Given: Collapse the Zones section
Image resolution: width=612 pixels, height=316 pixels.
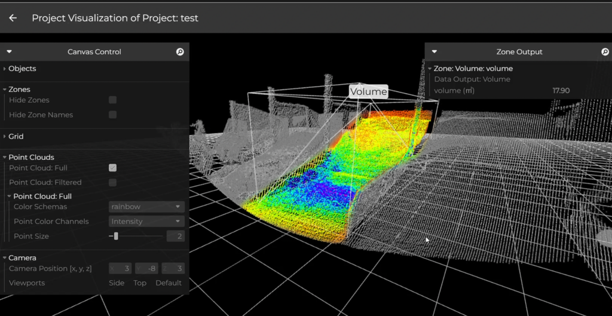Looking at the screenshot, I should click(x=19, y=90).
